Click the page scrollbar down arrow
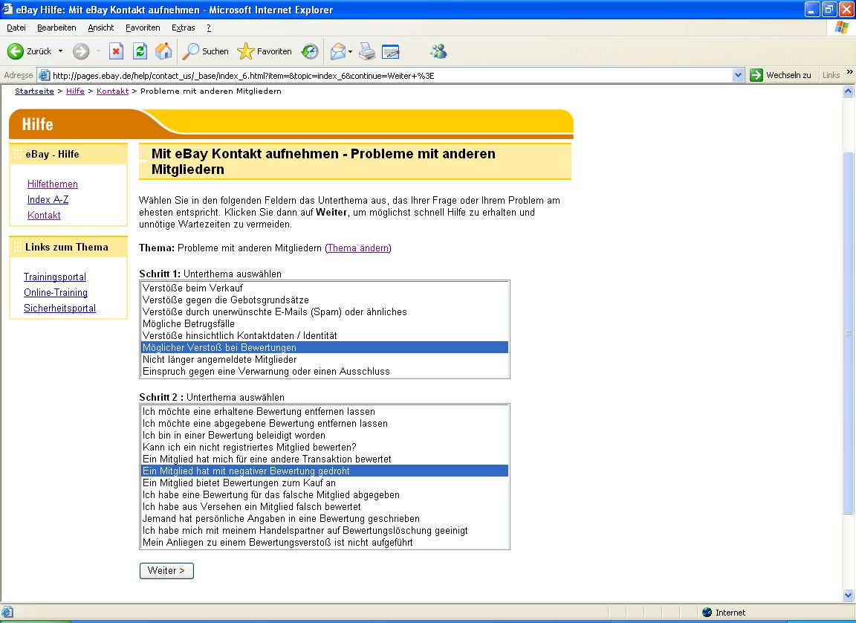The image size is (856, 623). (849, 595)
